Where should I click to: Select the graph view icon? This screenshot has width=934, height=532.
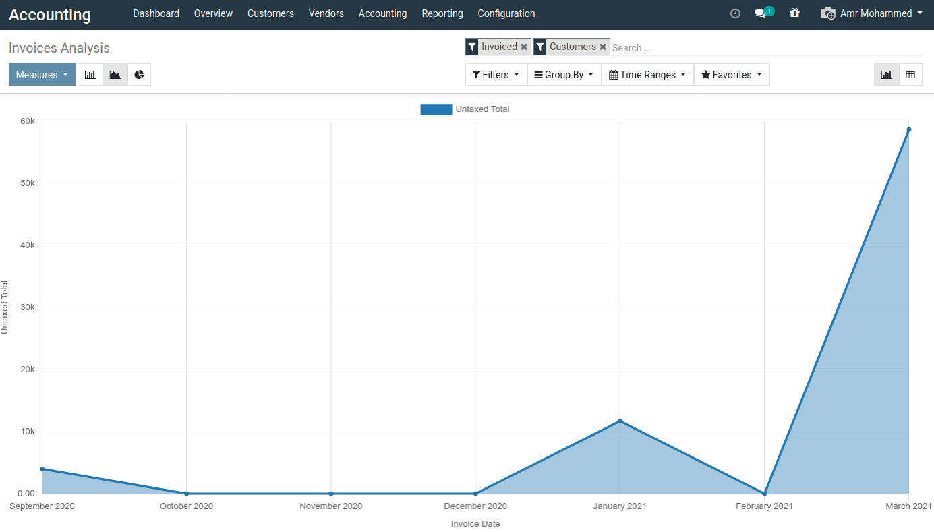[x=887, y=75]
